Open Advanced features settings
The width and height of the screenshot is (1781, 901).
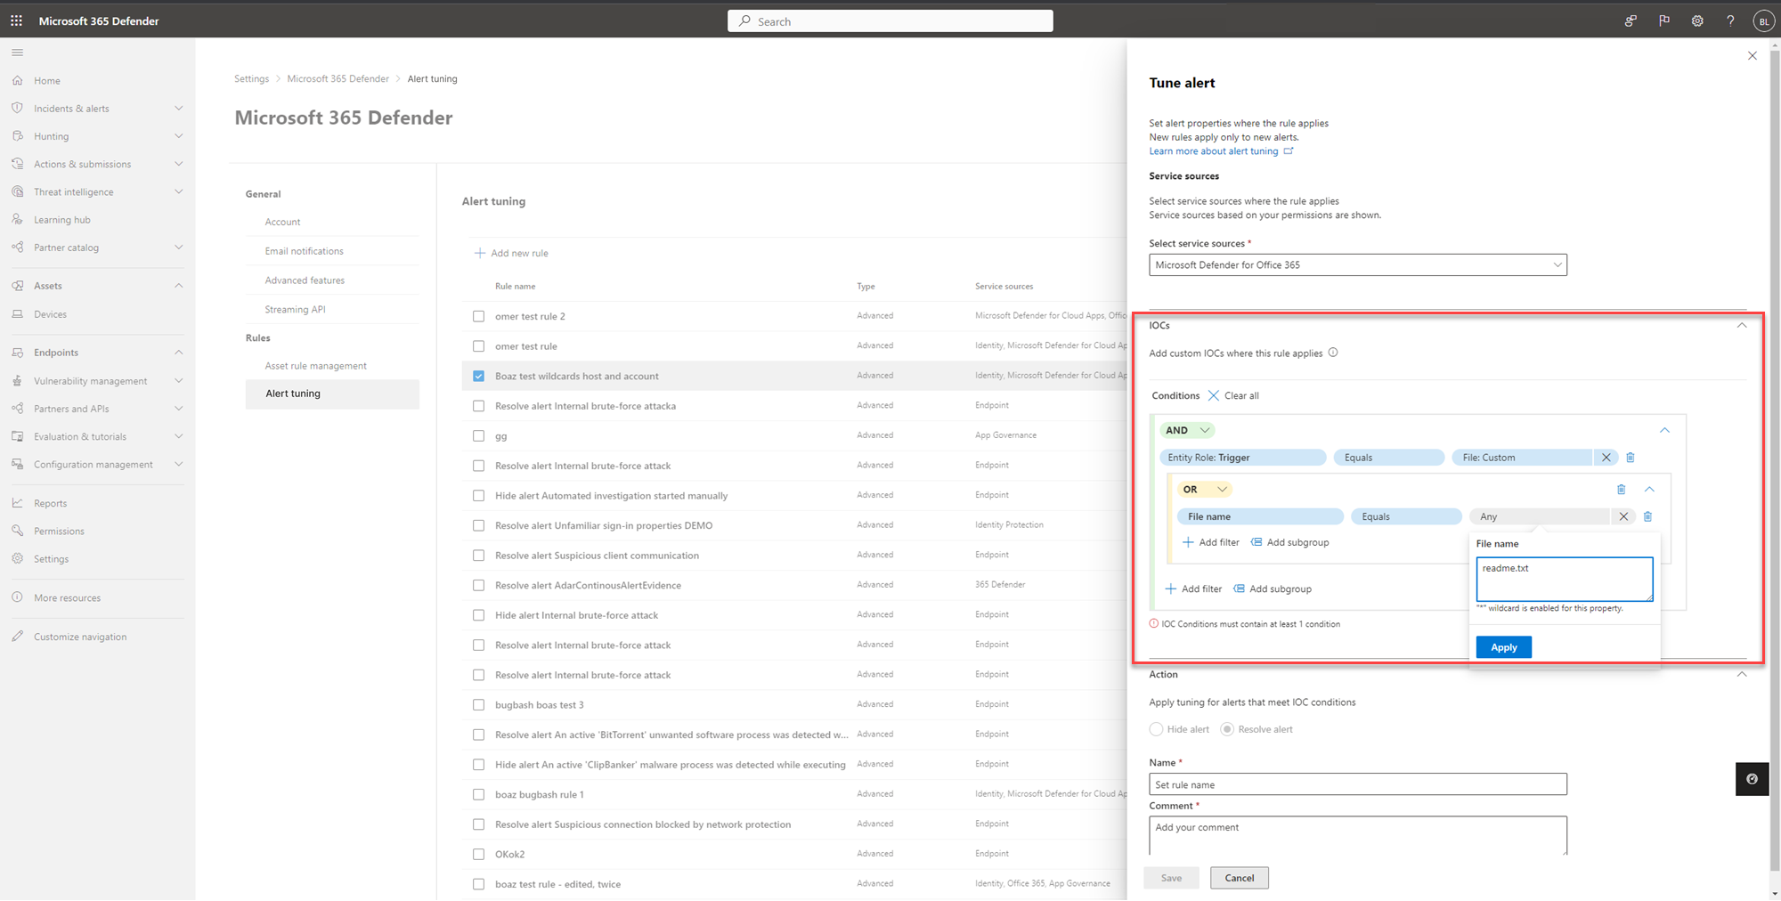(305, 280)
